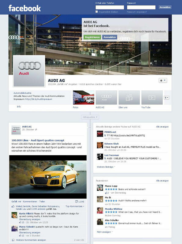The width and height of the screenshot is (182, 244).
Task: Click the header Anmelden button
Action: coord(165,7)
